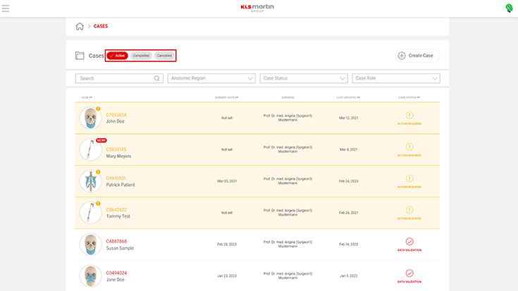This screenshot has height=291, width=518.
Task: Click John Doe's action required status icon
Action: (x=409, y=115)
